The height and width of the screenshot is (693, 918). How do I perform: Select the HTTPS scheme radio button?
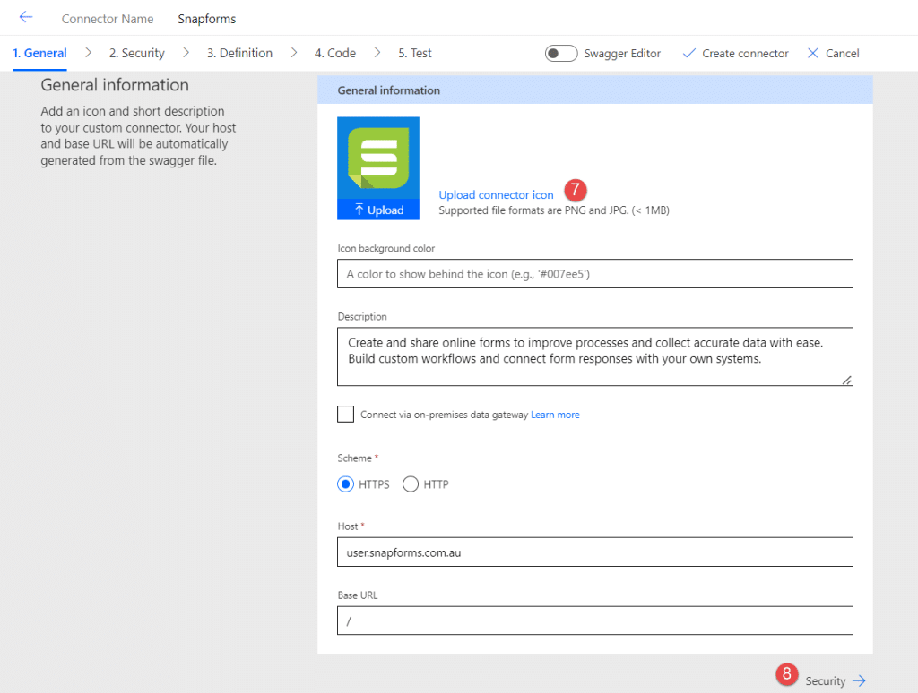pos(345,483)
